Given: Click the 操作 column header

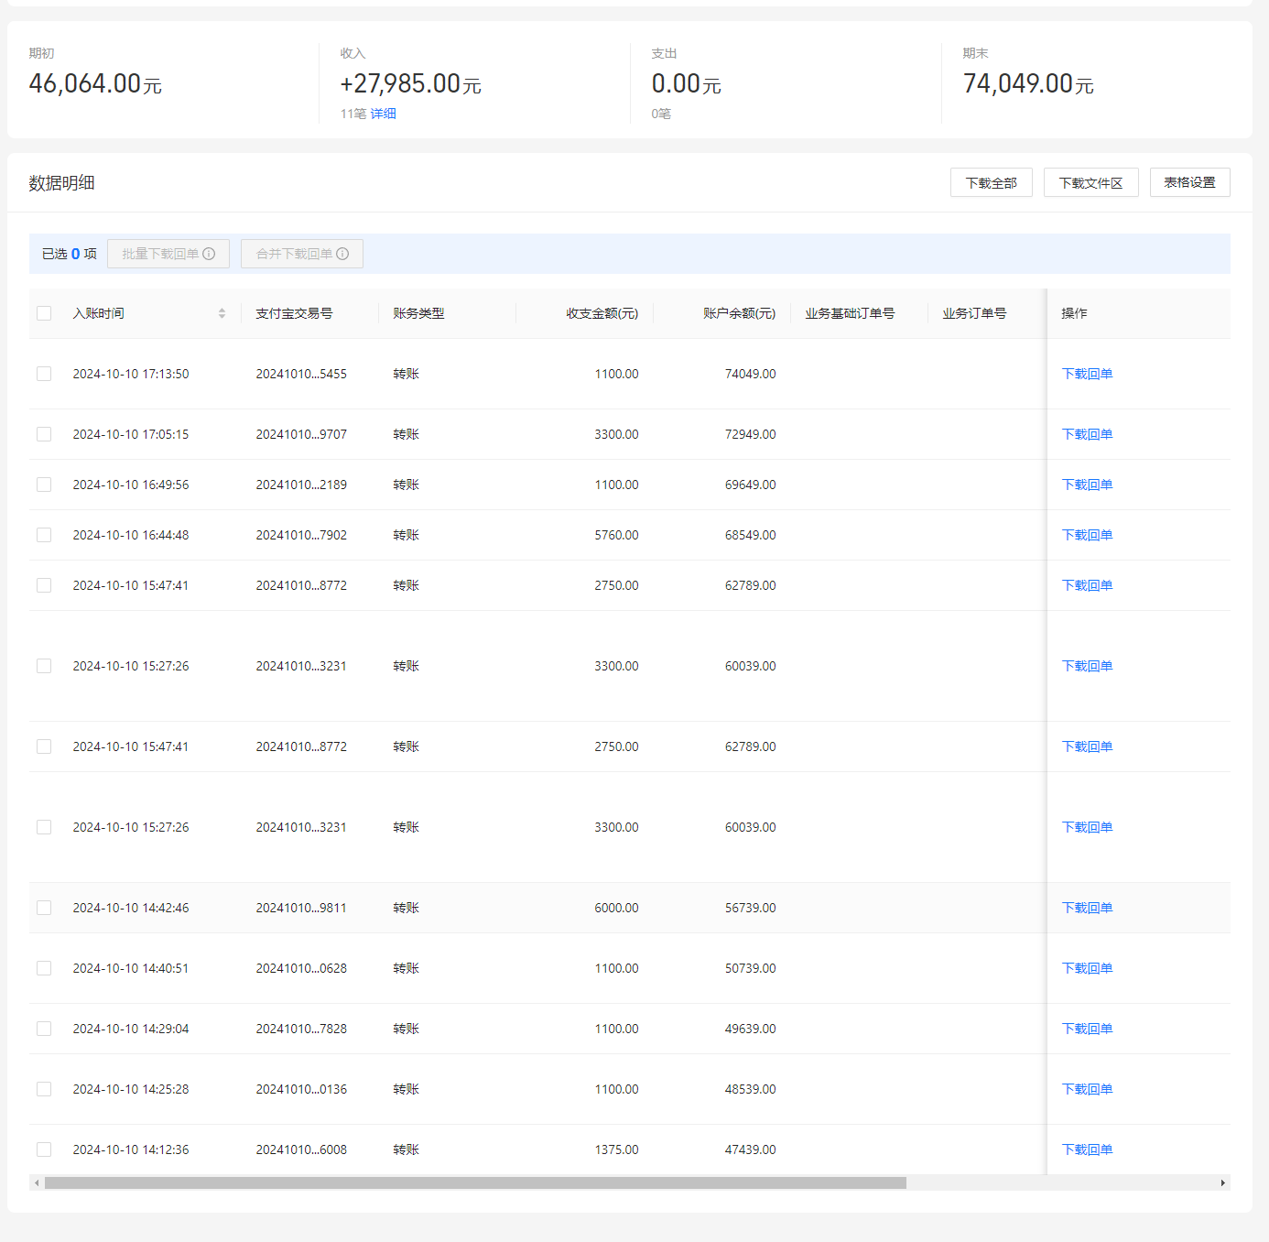Looking at the screenshot, I should 1074,313.
